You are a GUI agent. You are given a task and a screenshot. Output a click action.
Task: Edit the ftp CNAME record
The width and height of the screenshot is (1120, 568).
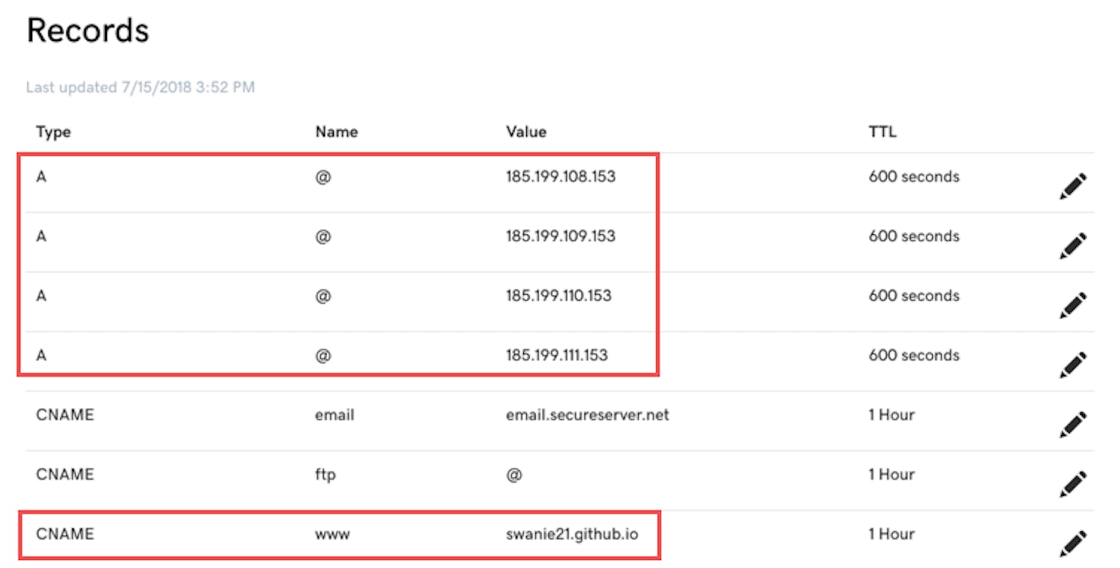[x=1073, y=484]
